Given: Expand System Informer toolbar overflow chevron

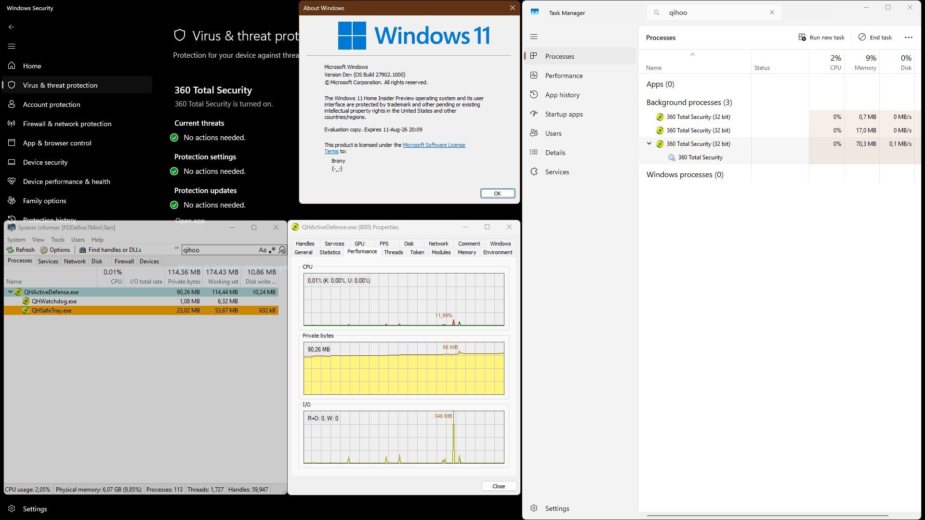Looking at the screenshot, I should coord(176,248).
